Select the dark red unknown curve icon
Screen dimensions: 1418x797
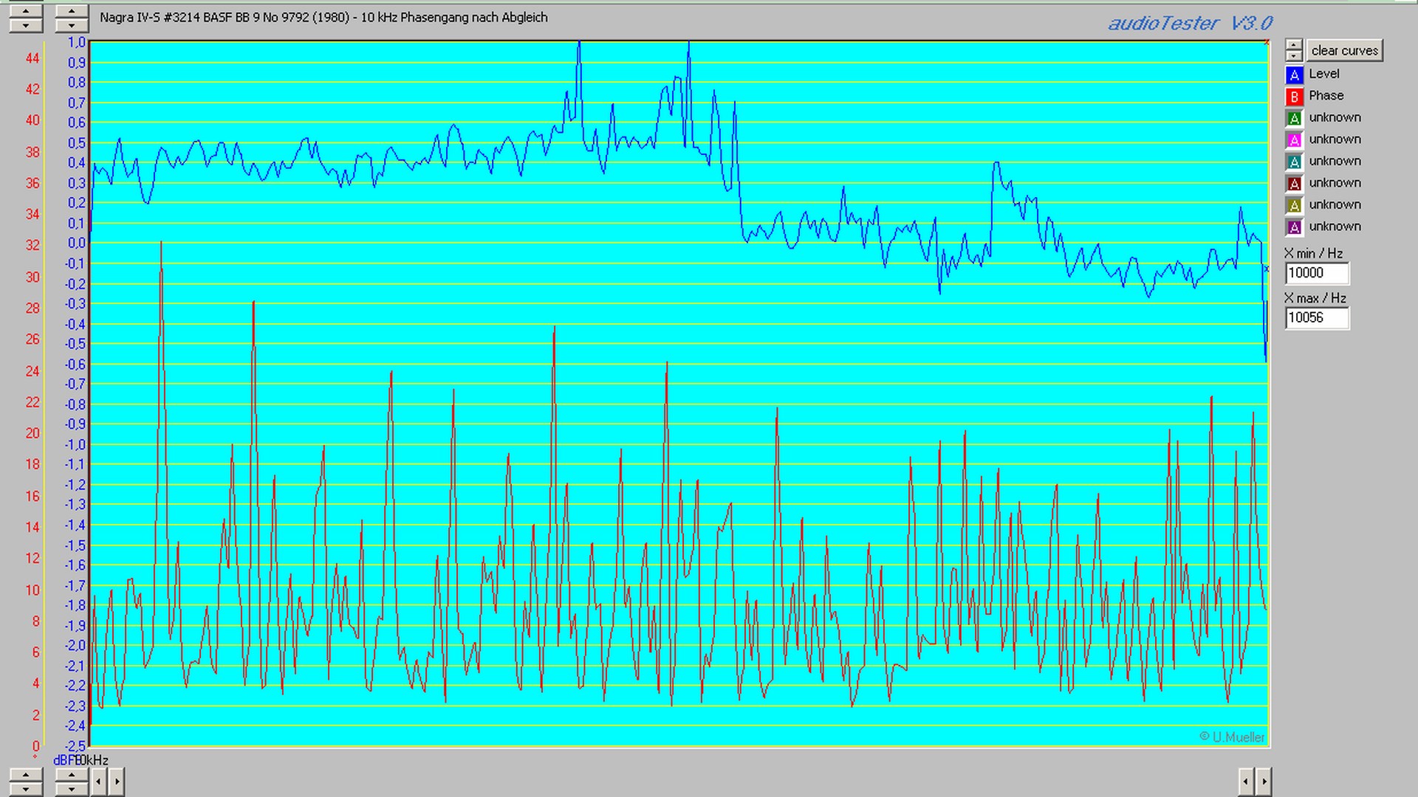1294,184
